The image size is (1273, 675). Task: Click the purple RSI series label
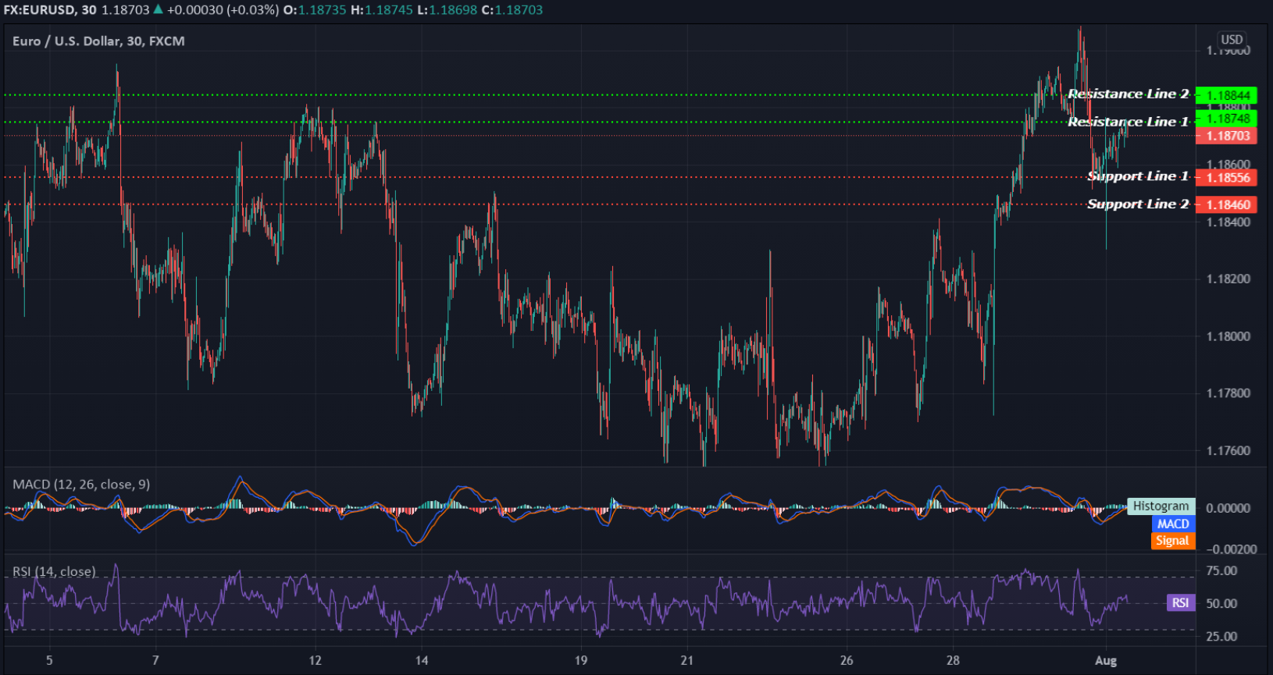click(x=1180, y=602)
